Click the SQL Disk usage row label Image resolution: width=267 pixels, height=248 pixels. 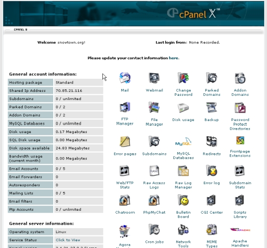(25, 140)
